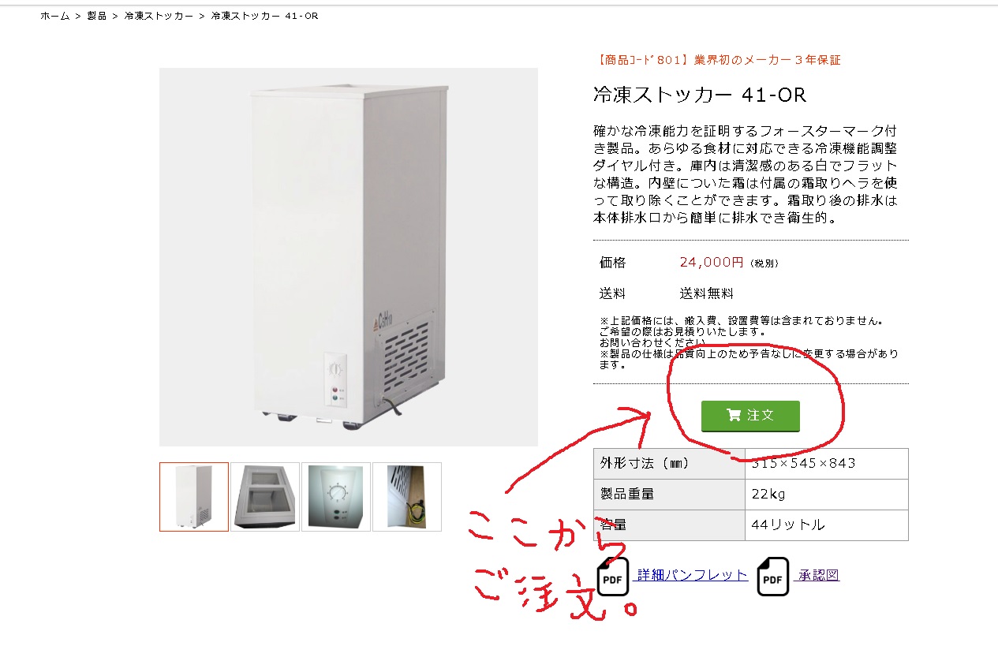The width and height of the screenshot is (998, 646).
Task: Select the open-top interior thumbnail
Action: point(265,497)
